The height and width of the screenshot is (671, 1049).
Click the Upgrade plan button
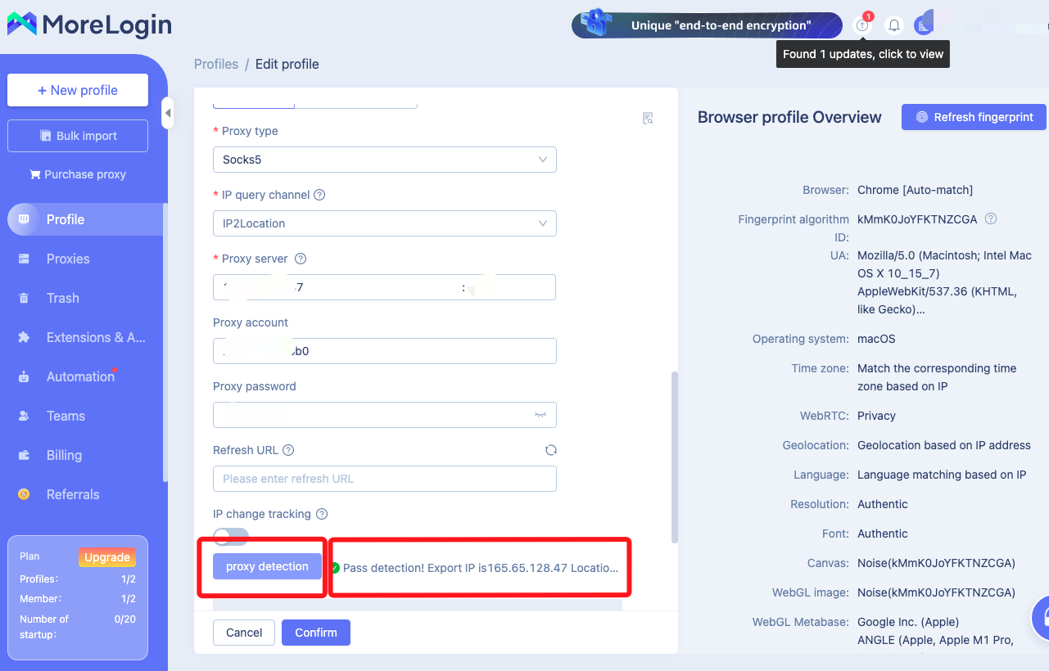coord(107,557)
